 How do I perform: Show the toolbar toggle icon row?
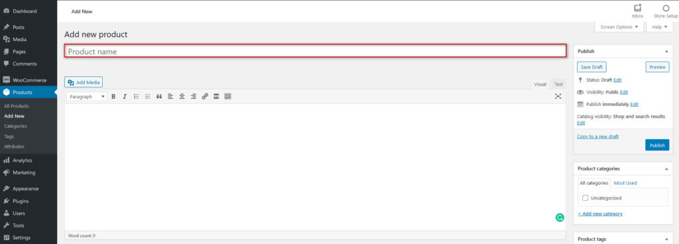(228, 97)
